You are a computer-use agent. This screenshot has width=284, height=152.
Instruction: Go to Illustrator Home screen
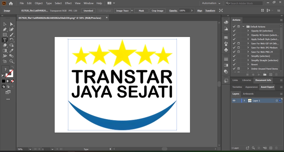tap(11, 3)
